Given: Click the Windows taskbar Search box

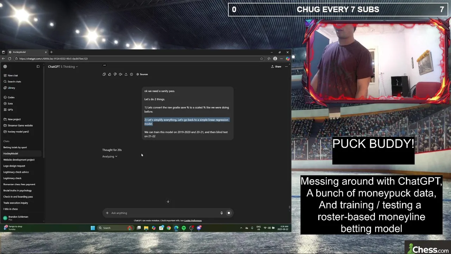Looking at the screenshot, I should coord(115,228).
